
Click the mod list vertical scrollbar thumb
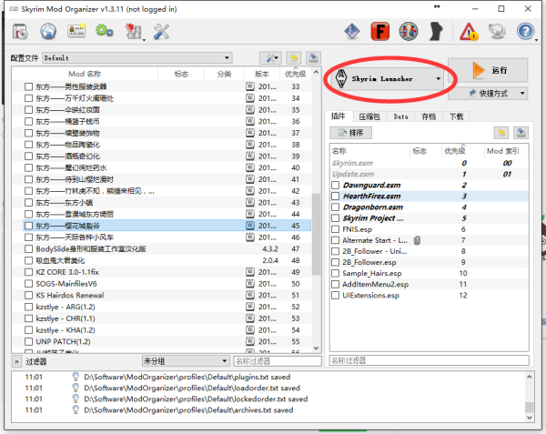tap(316, 234)
